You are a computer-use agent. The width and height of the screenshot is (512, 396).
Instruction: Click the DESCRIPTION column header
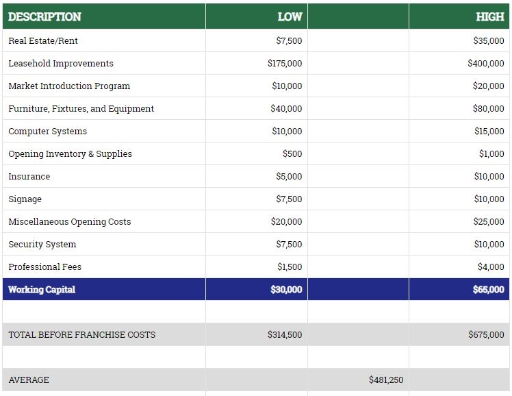[44, 16]
